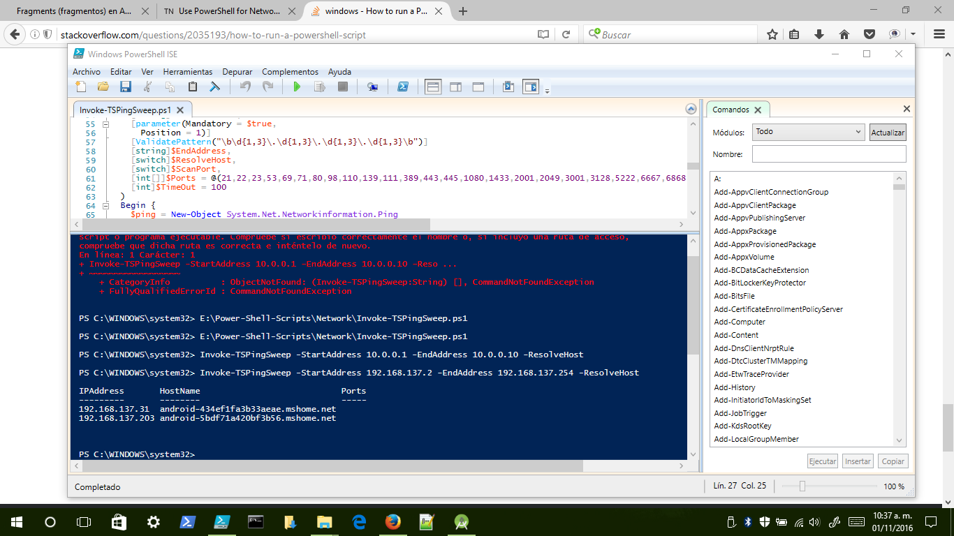Image resolution: width=954 pixels, height=536 pixels.
Task: Open the Módulos dropdown showing Todo
Action: pyautogui.click(x=809, y=132)
